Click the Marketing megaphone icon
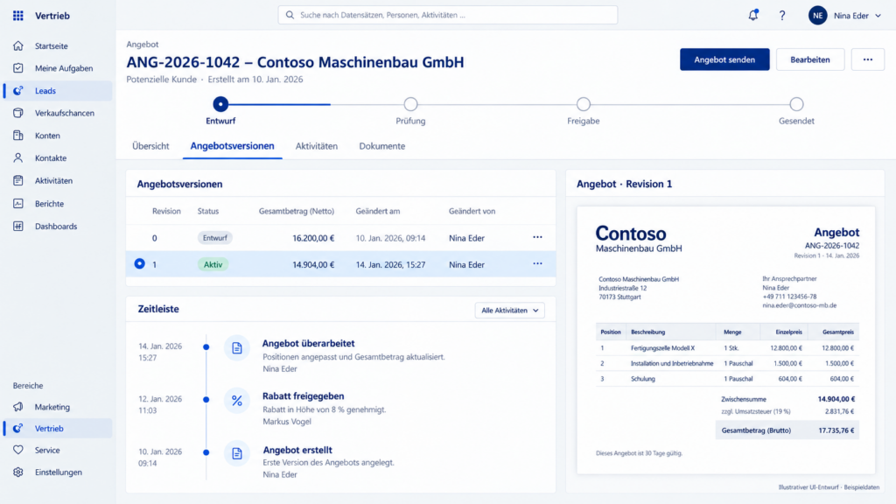The image size is (896, 504). pos(18,407)
